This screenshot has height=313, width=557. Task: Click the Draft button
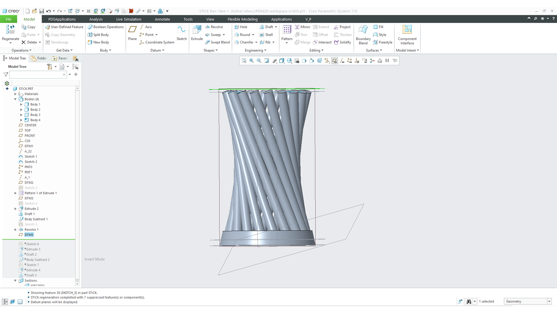[266, 27]
